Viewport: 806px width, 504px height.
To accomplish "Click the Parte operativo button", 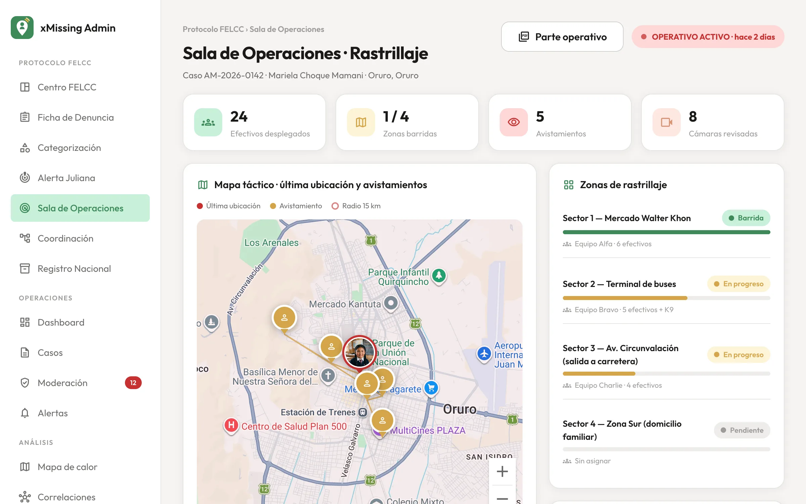I will pos(562,37).
